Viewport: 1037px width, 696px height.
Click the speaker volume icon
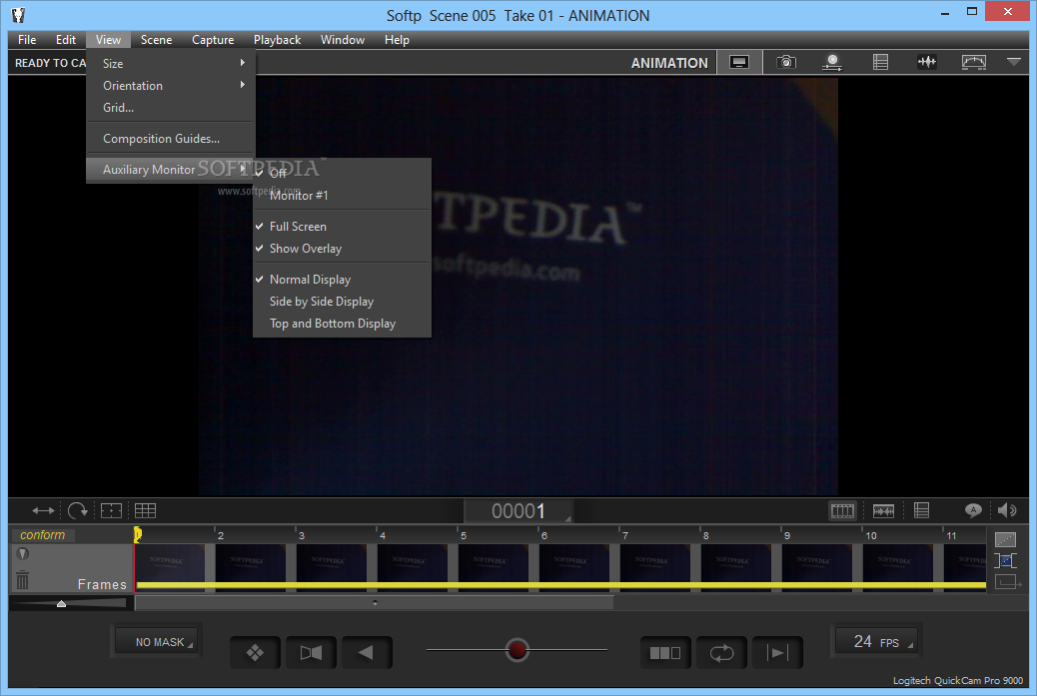pyautogui.click(x=1007, y=510)
